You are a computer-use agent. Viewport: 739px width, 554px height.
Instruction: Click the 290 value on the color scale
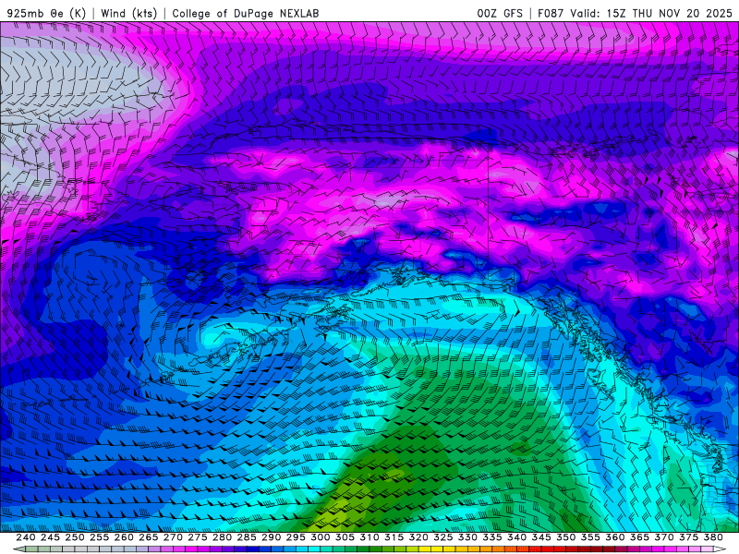271,537
